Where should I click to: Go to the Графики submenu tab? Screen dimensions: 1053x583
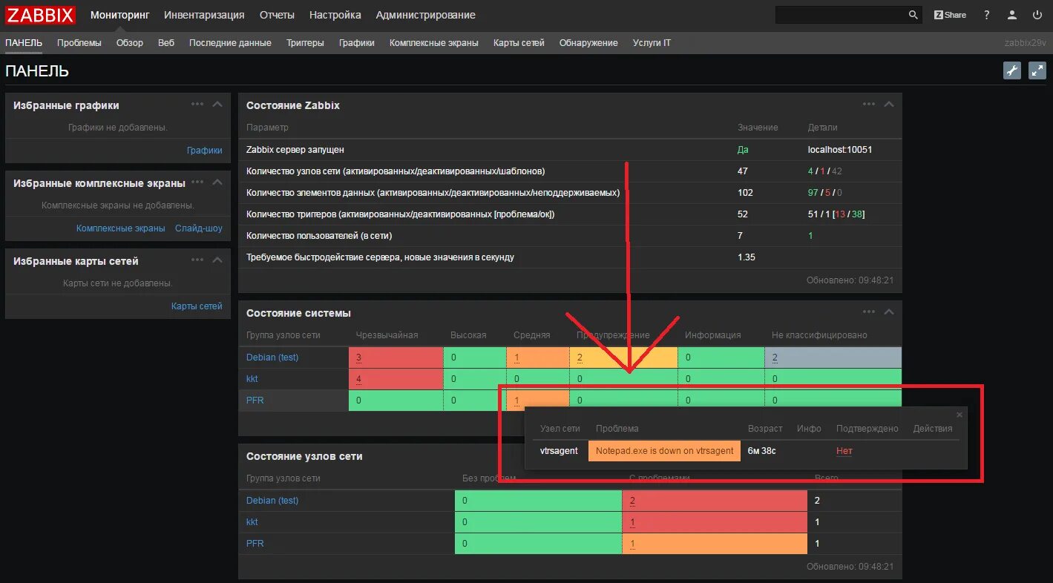tap(357, 43)
